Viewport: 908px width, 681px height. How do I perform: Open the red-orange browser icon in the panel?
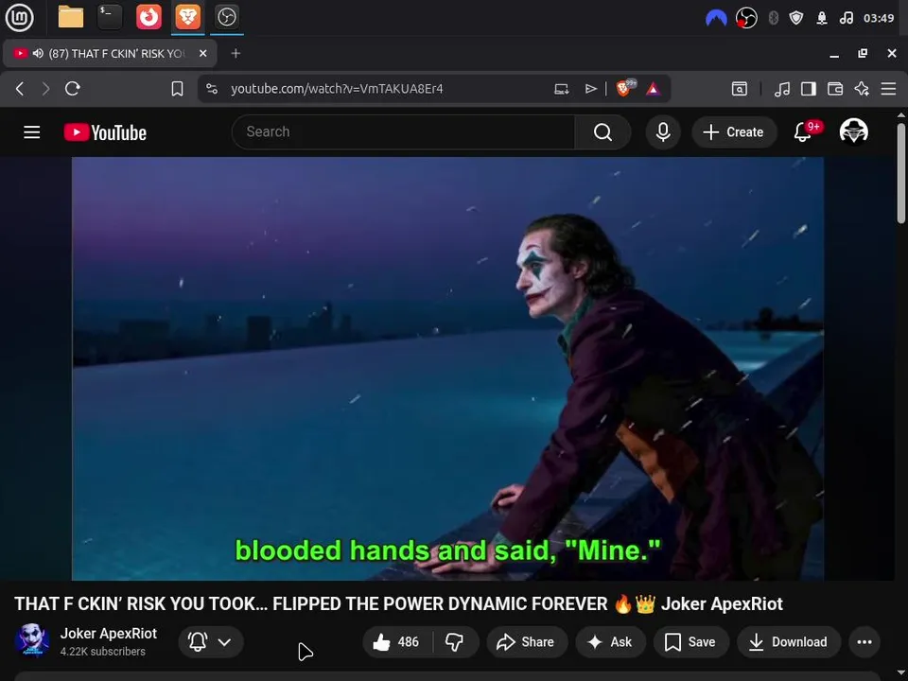[148, 17]
